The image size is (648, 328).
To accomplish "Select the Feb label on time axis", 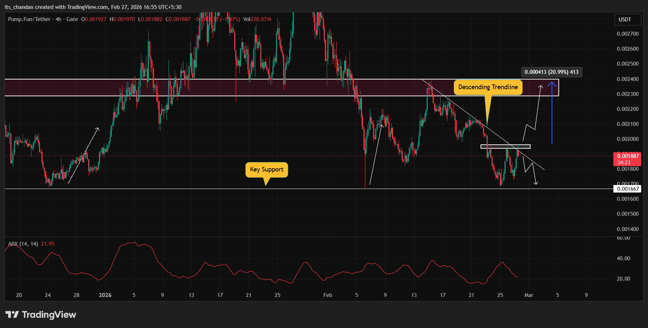I will (x=327, y=295).
